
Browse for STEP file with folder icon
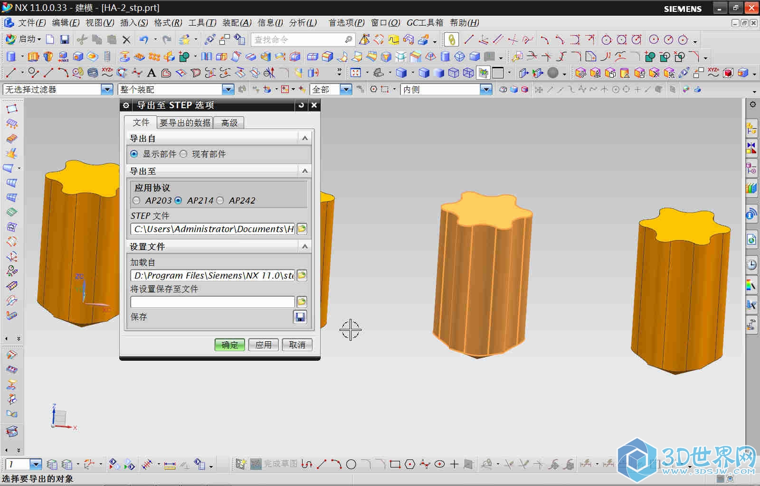[302, 229]
